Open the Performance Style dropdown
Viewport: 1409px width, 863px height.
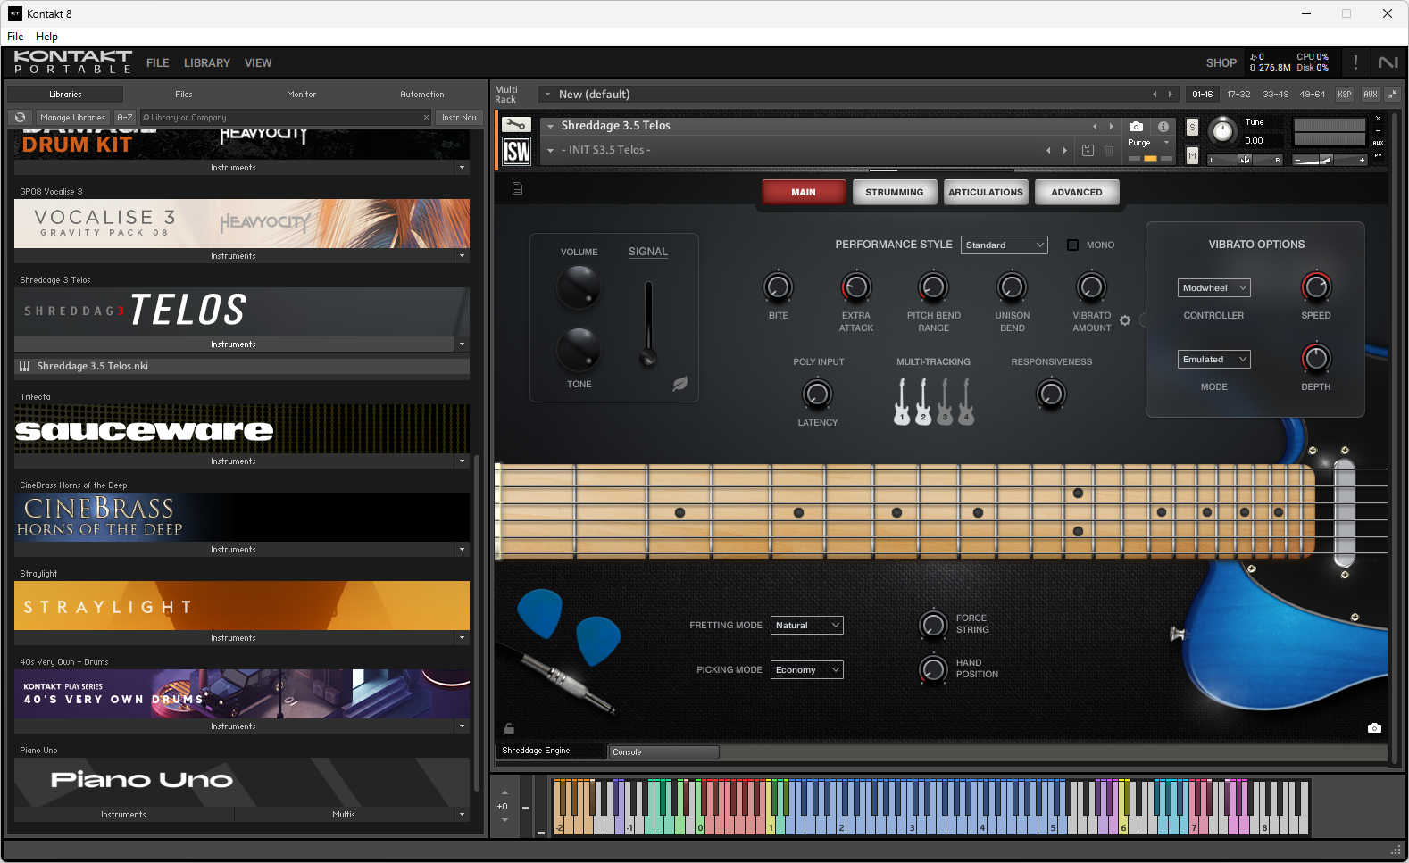pyautogui.click(x=1005, y=245)
